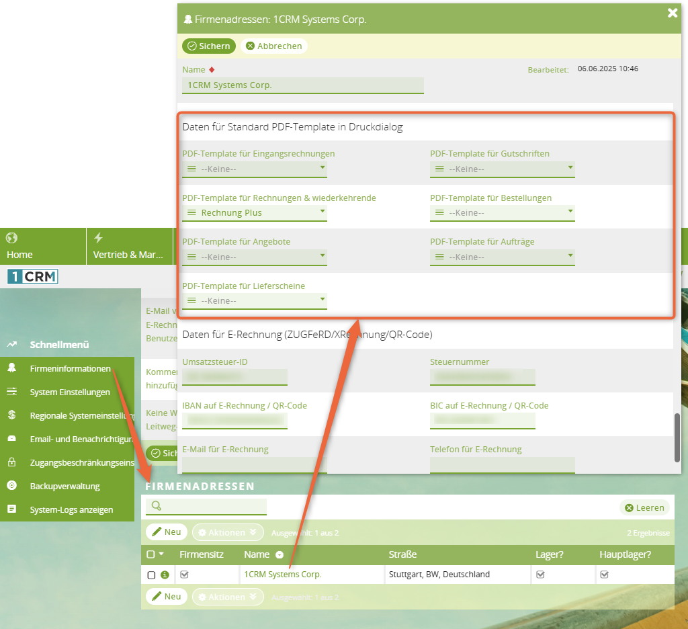The width and height of the screenshot is (688, 629).
Task: Open the Home tab globe icon
Action: 12,238
